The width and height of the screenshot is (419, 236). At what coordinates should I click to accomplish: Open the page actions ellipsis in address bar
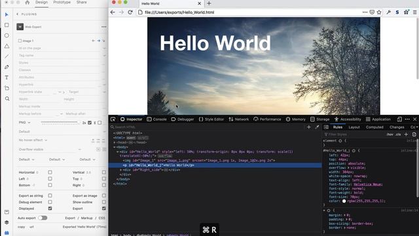pos(365,12)
